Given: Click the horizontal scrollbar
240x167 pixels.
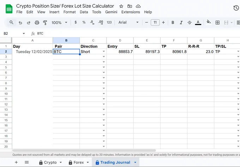Looking at the screenshot, I should click(x=84, y=150).
